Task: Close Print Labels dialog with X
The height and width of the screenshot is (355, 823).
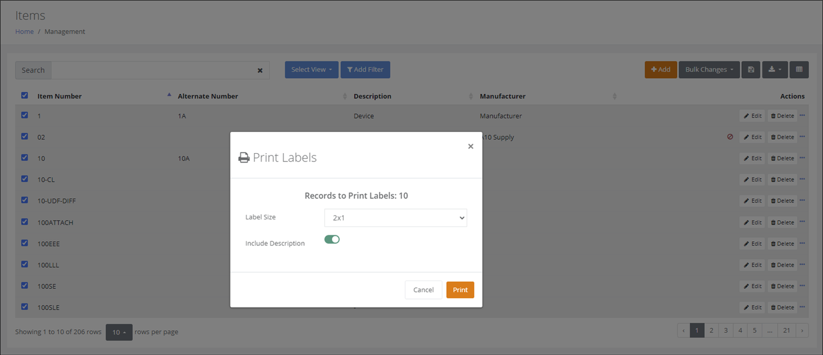Action: (470, 147)
